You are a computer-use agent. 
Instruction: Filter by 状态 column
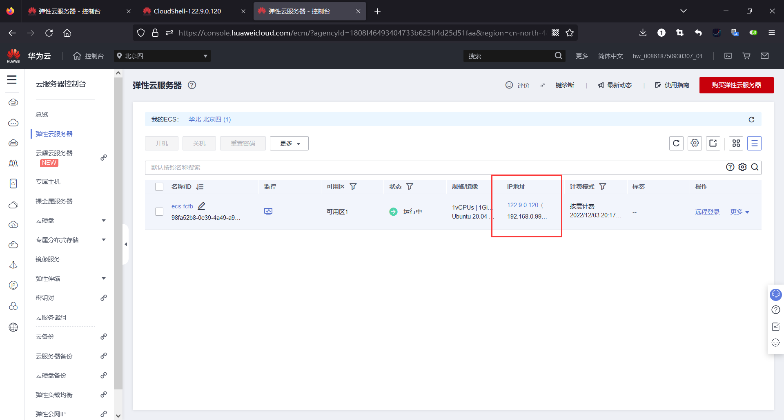click(x=410, y=186)
